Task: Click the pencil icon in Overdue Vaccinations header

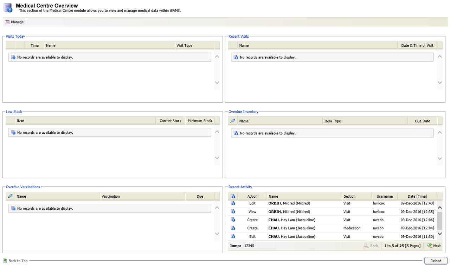Action: coord(10,196)
